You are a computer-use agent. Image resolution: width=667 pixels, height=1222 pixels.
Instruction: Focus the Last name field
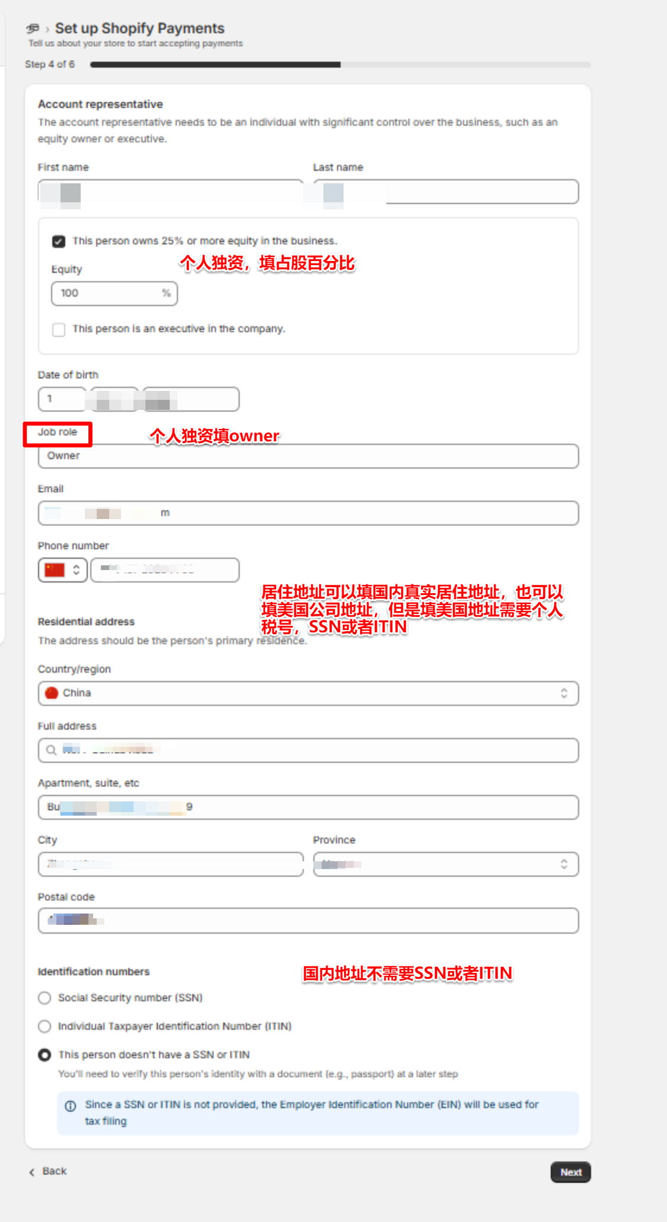point(446,192)
